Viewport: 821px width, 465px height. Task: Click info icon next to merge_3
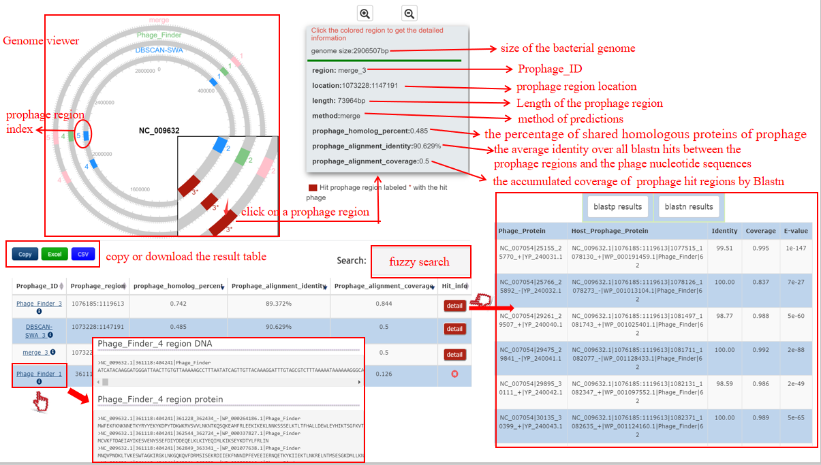click(x=52, y=353)
